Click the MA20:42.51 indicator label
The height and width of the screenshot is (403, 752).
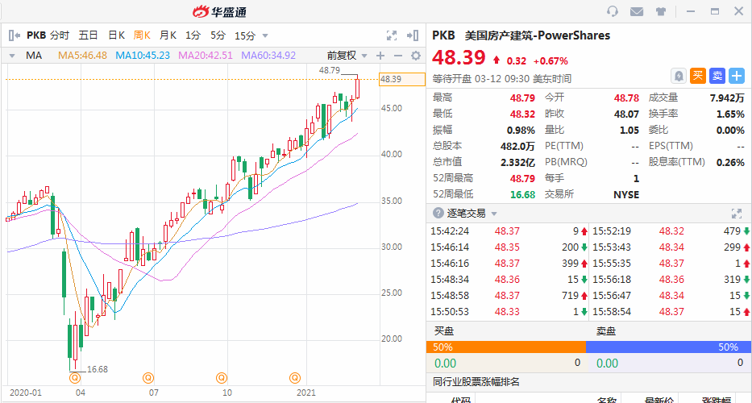[206, 56]
